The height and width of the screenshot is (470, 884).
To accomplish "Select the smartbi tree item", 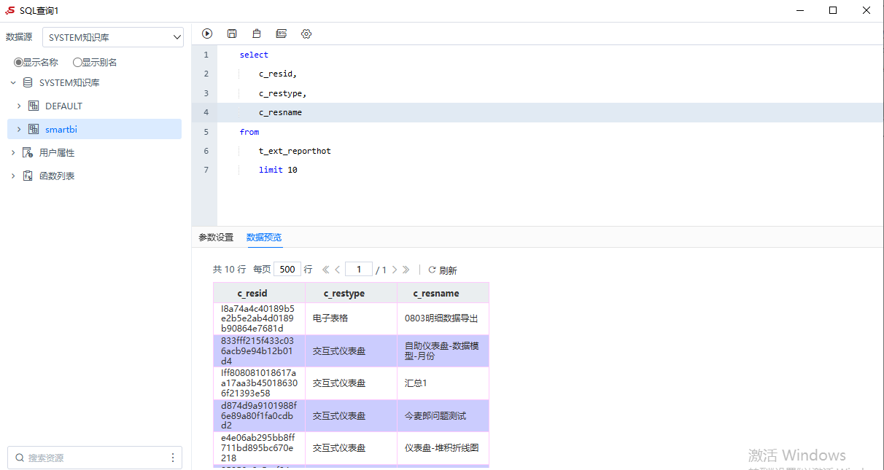I will [x=94, y=129].
